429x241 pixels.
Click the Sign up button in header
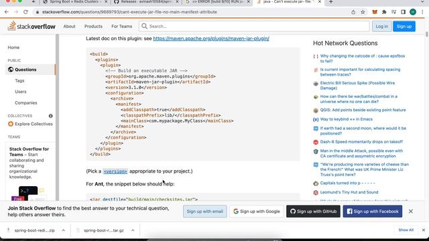[x=404, y=26]
